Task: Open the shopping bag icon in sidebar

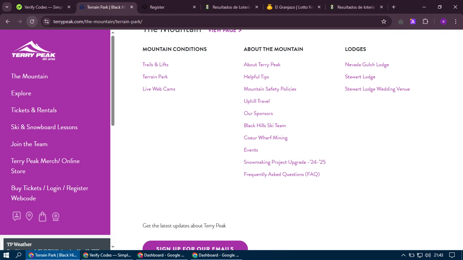Action: (x=43, y=216)
